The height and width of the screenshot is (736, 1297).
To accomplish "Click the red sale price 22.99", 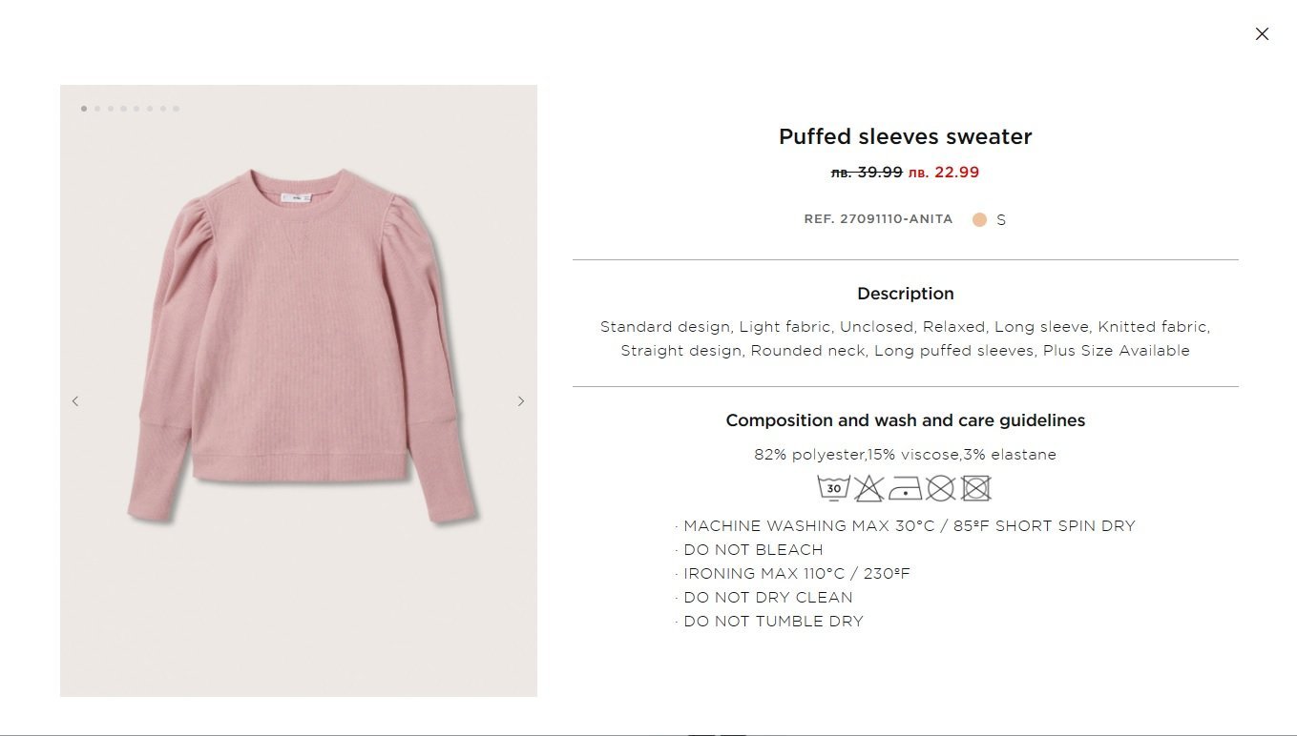I will coord(943,173).
